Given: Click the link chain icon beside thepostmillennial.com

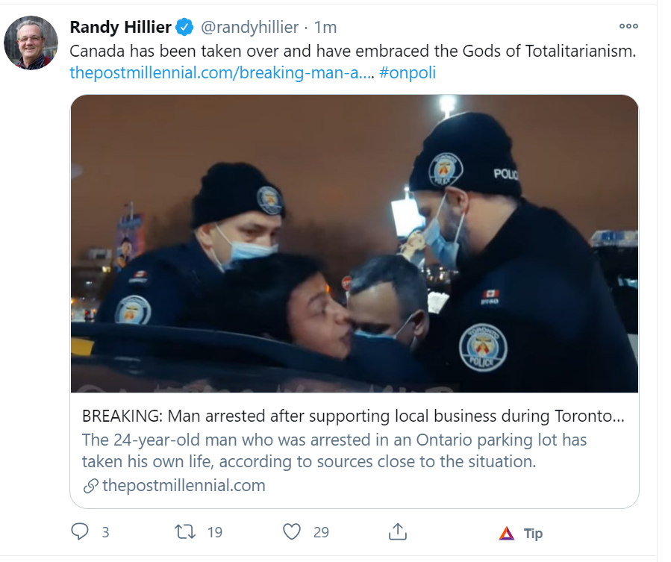Looking at the screenshot, I should pos(90,486).
